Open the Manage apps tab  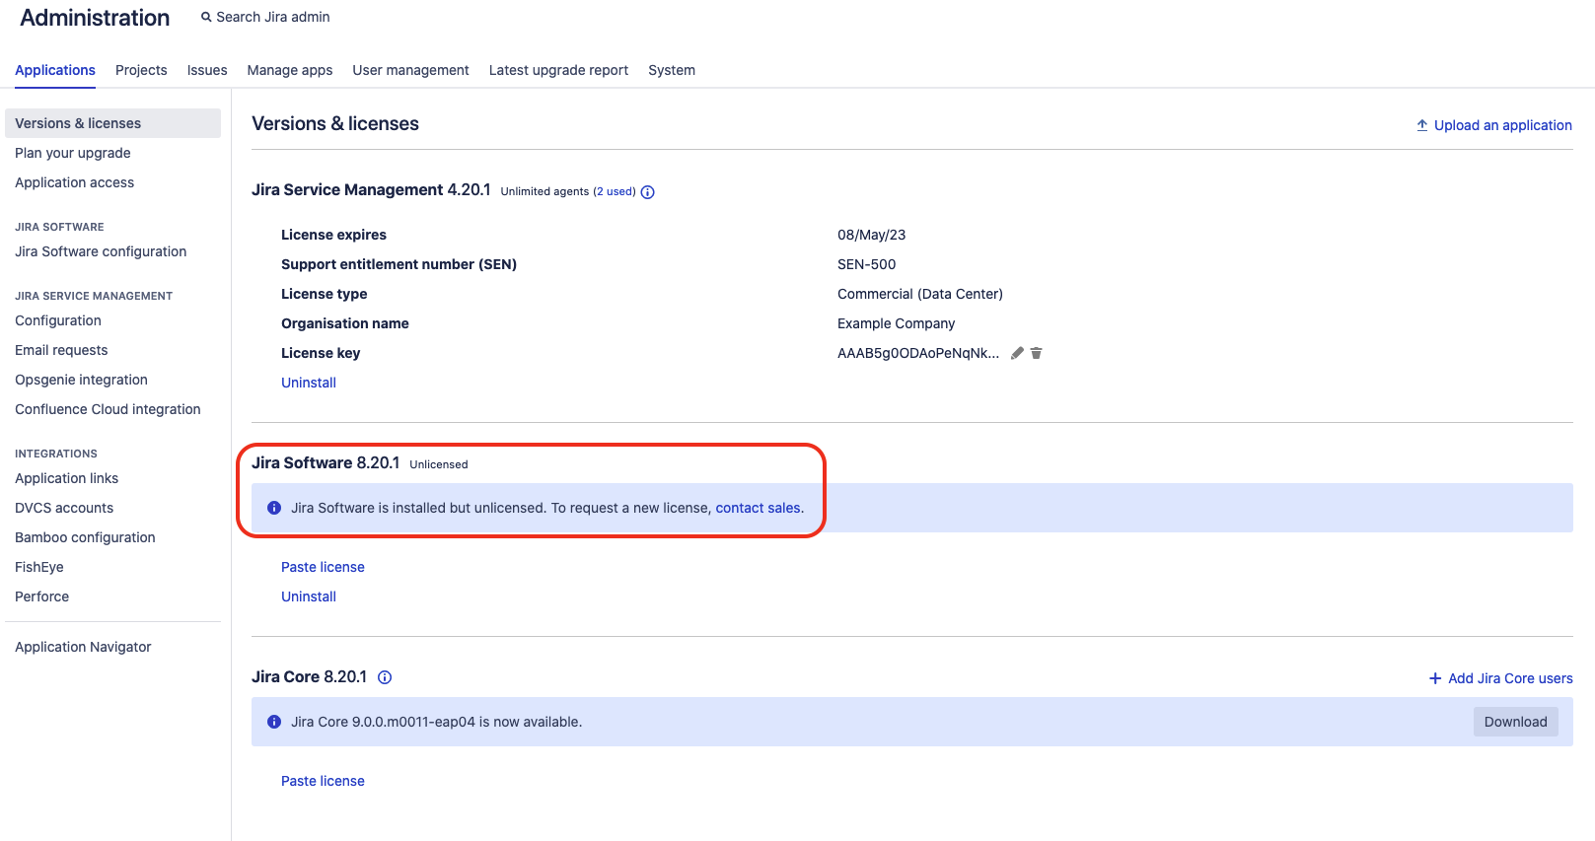coord(290,70)
